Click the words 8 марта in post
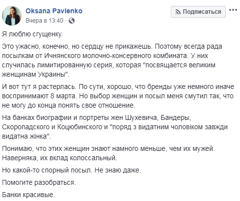The width and height of the screenshot is (240, 201). pos(63,96)
